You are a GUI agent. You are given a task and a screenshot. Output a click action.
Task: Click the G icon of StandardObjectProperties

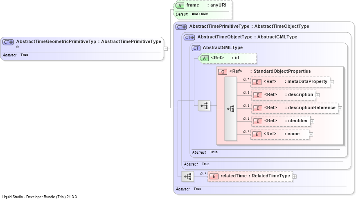[223, 72]
